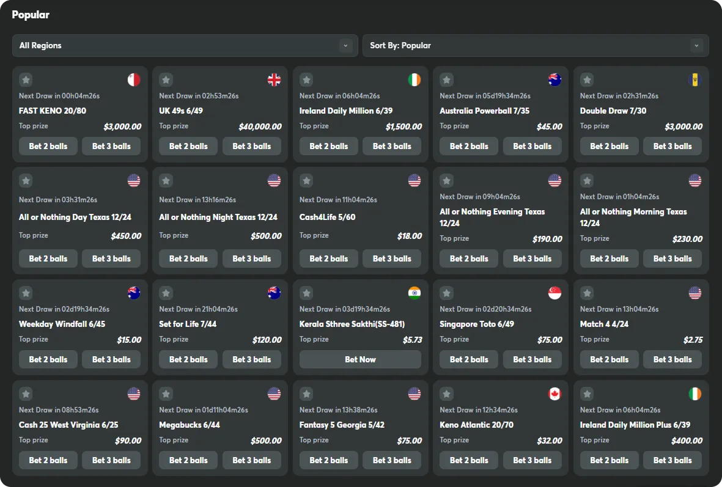Click the $40,000.00 top prize on UK 49s

(x=260, y=126)
